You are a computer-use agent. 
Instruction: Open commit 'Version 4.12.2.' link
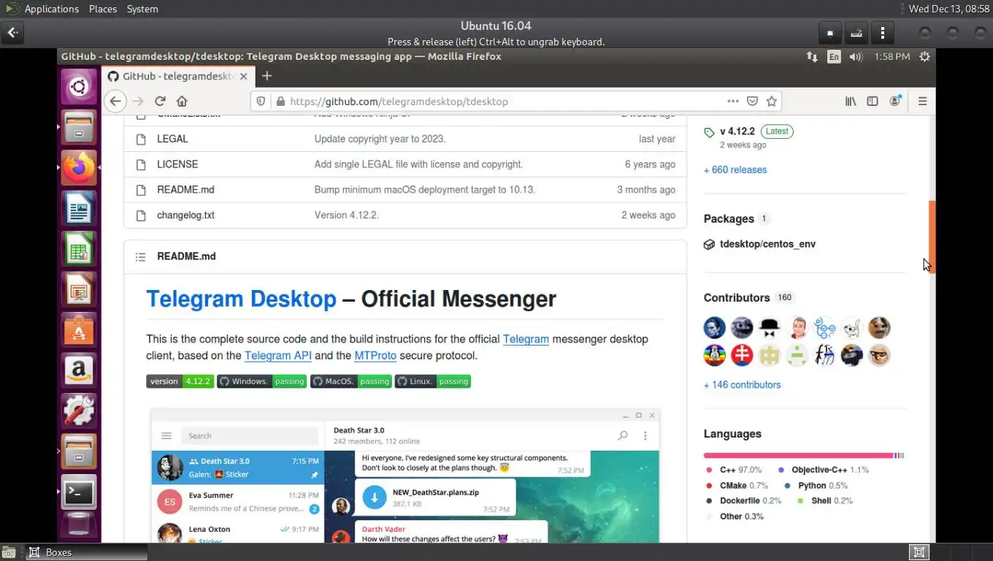point(347,215)
